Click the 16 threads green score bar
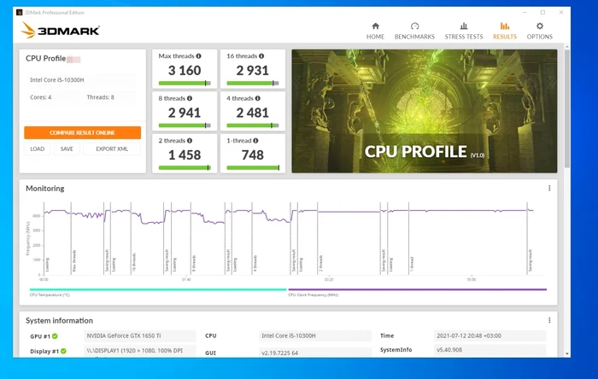 click(x=253, y=83)
